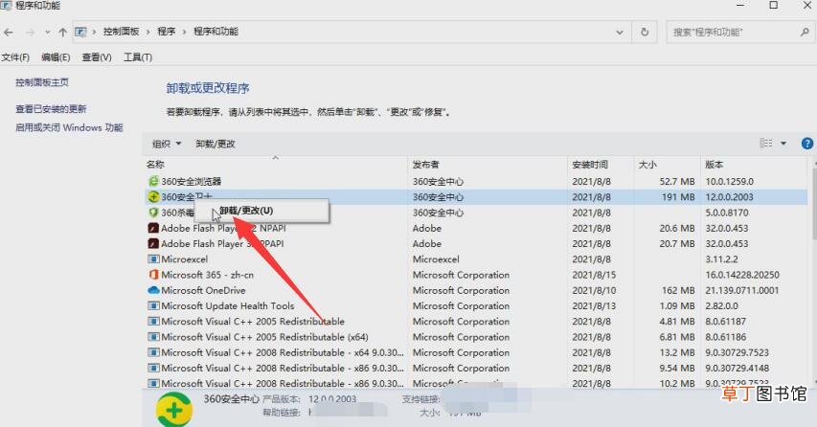The width and height of the screenshot is (817, 427).
Task: Open the 查看已安装的更新 link
Action: click(51, 109)
